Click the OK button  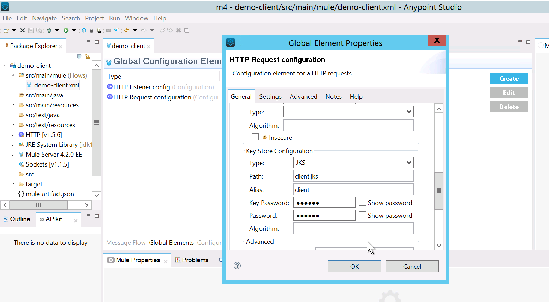354,266
